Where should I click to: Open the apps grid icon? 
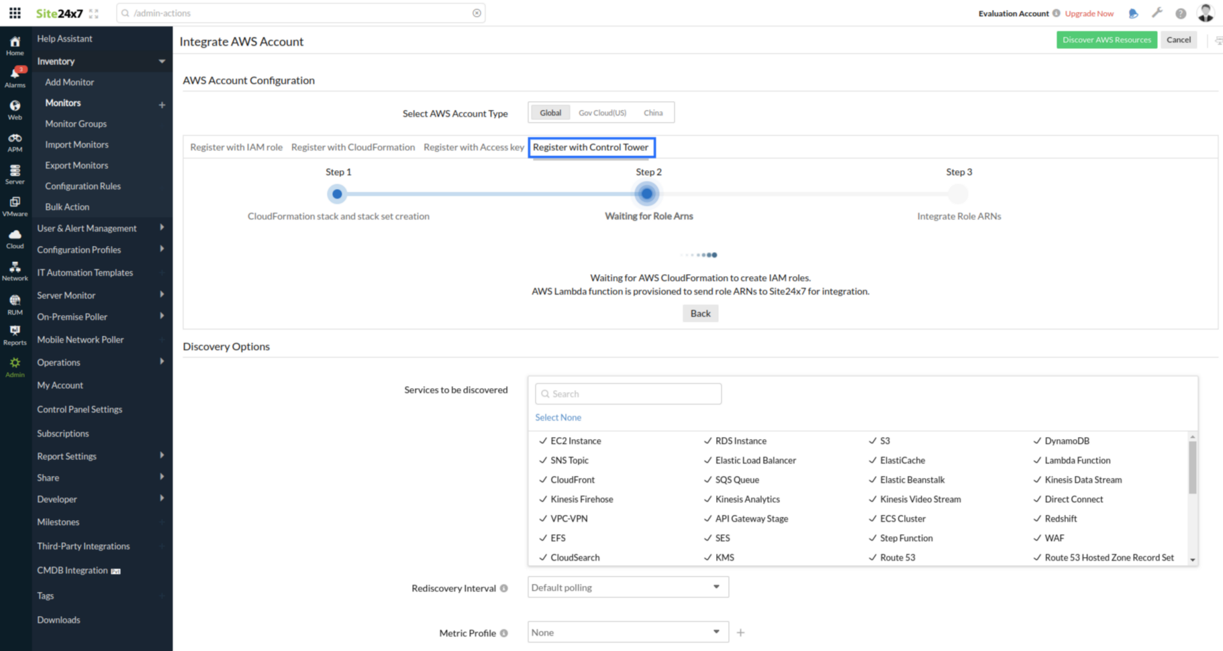(x=15, y=13)
